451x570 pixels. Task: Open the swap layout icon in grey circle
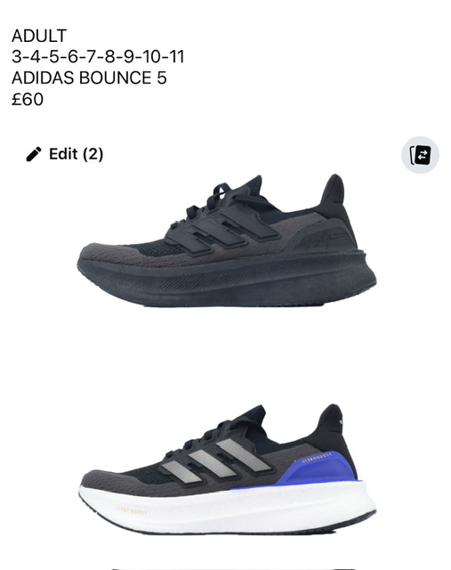pos(420,155)
